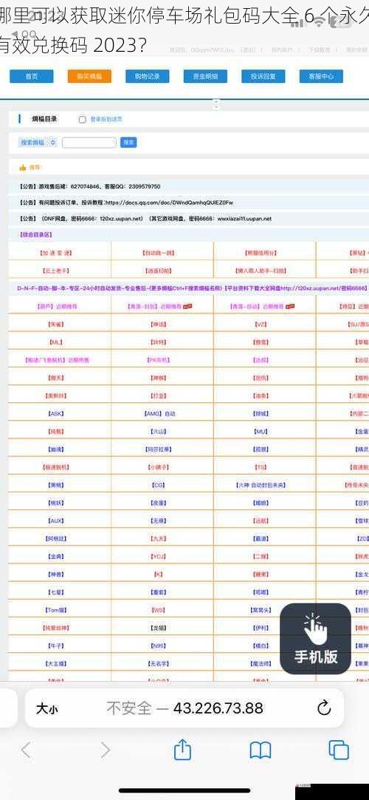The image size is (369, 800).
Task: Show all open Safari tabs
Action: (x=339, y=750)
